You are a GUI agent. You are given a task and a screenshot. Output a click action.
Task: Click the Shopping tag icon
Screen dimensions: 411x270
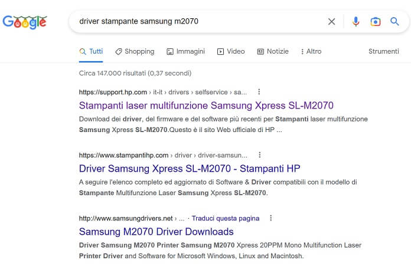pyautogui.click(x=119, y=52)
